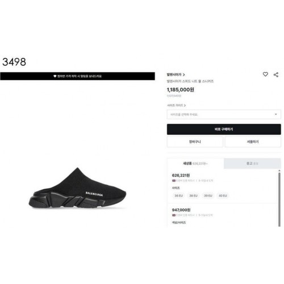
Task: Click the heart wishlist icon
Action: (x=265, y=74)
